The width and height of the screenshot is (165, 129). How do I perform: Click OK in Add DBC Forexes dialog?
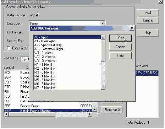[x=120, y=38]
